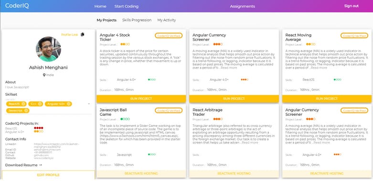Viewport: 373px width, 181px height.
Task: Switch to the My Activity tab
Action: (x=167, y=20)
